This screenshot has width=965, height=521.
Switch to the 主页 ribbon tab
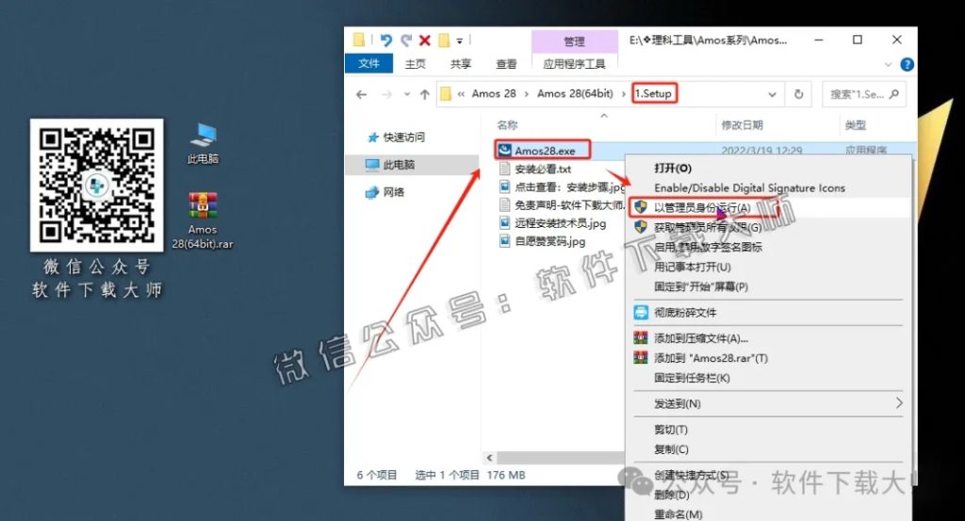point(415,64)
